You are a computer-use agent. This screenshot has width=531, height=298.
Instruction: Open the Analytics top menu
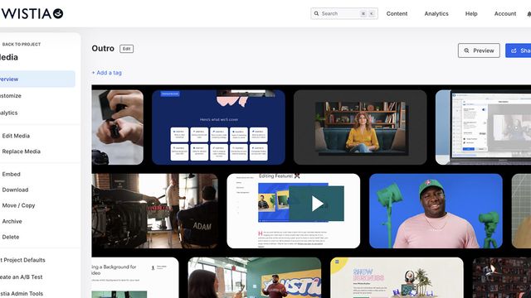pos(436,13)
